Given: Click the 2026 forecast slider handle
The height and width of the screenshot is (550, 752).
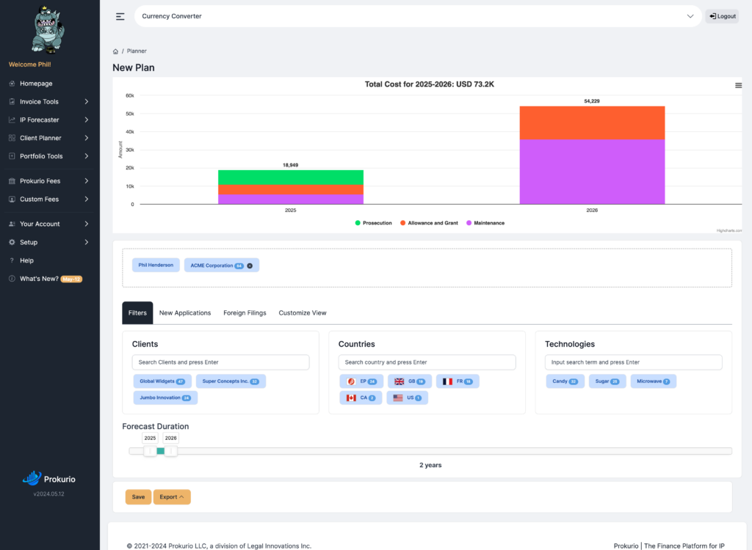Looking at the screenshot, I should point(170,451).
